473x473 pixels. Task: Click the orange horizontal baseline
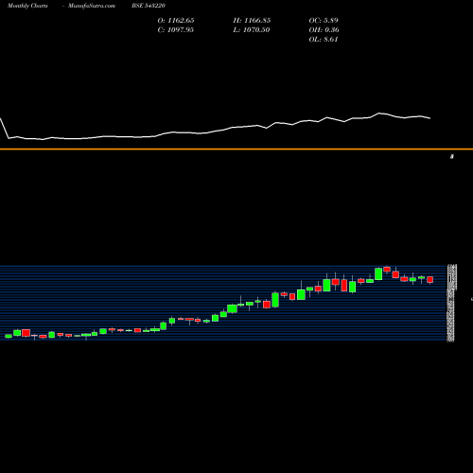236,149
